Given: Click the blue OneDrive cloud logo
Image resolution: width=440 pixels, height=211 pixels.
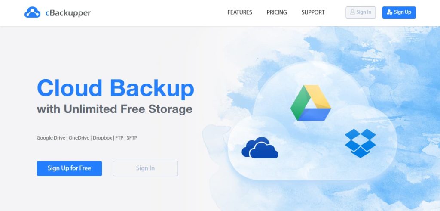Looking at the screenshot, I should [260, 148].
